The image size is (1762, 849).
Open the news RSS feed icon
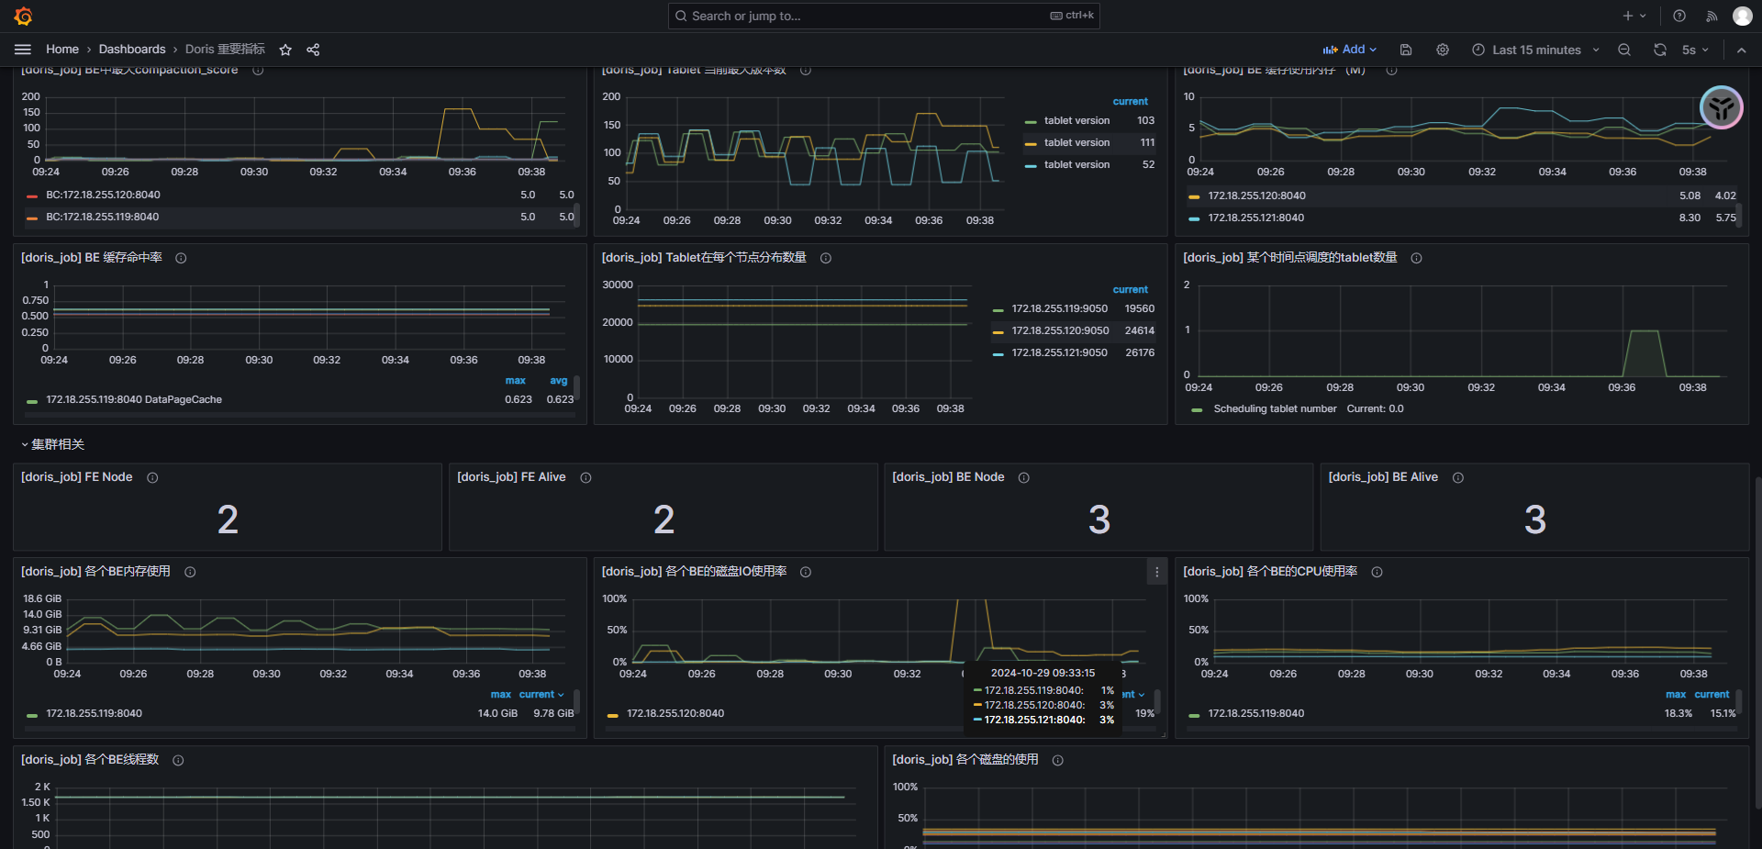click(1712, 16)
